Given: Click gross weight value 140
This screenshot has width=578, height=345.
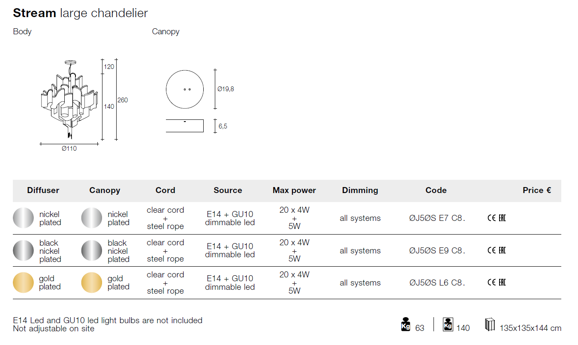Looking at the screenshot, I should pos(463,328).
